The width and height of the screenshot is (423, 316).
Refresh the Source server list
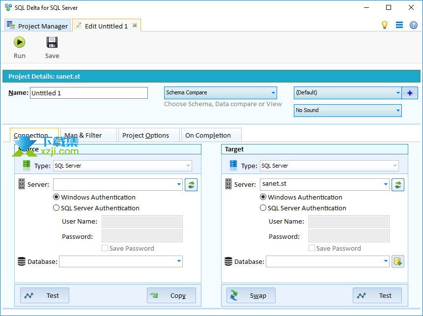coord(191,185)
